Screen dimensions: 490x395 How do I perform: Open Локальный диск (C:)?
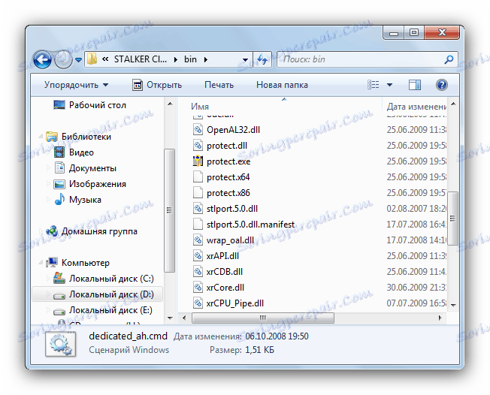tap(111, 279)
